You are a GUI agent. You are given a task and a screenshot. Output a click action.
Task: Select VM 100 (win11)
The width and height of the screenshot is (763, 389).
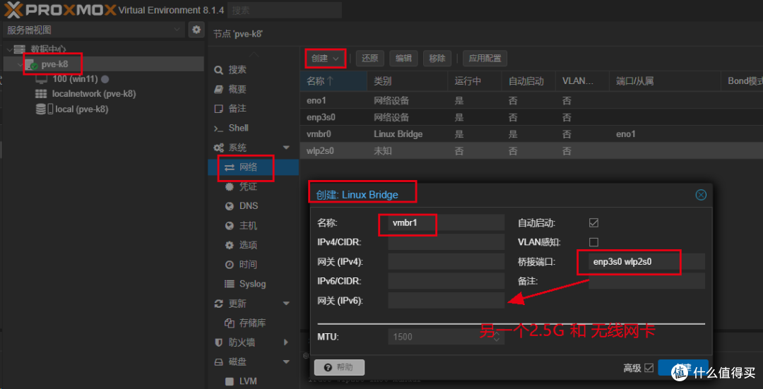(x=75, y=79)
